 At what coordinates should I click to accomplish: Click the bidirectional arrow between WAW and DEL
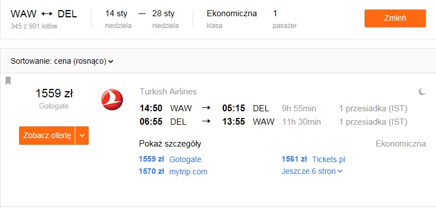(x=47, y=13)
